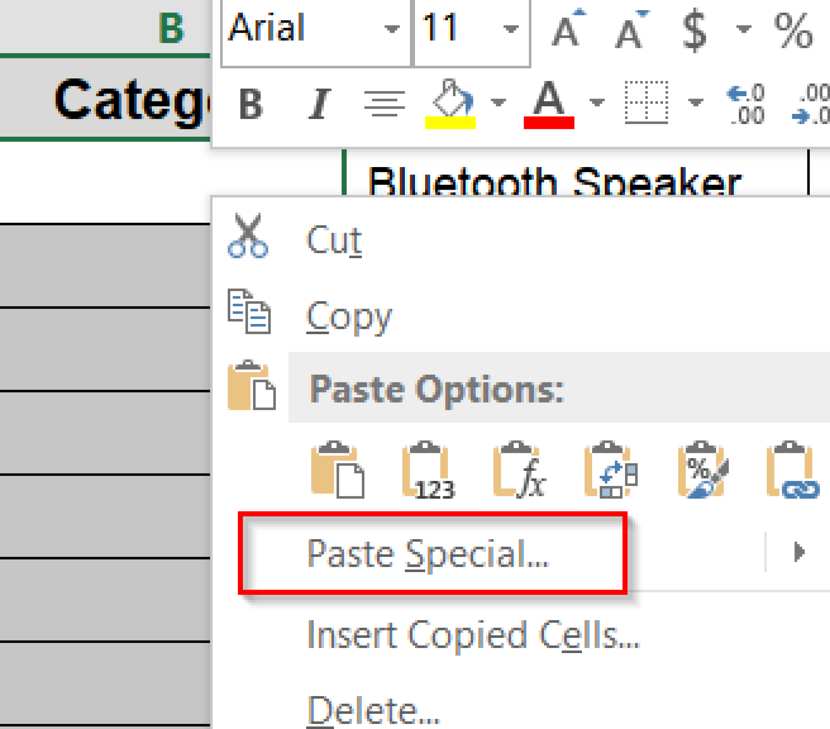Apply the accounting dollar format

click(694, 30)
